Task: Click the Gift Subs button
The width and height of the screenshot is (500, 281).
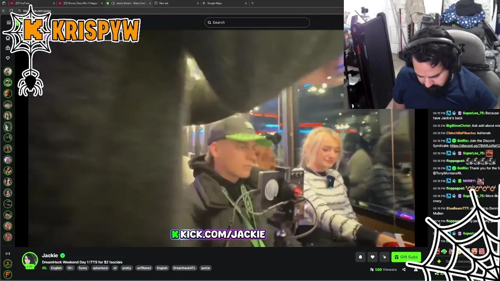Action: (406, 257)
